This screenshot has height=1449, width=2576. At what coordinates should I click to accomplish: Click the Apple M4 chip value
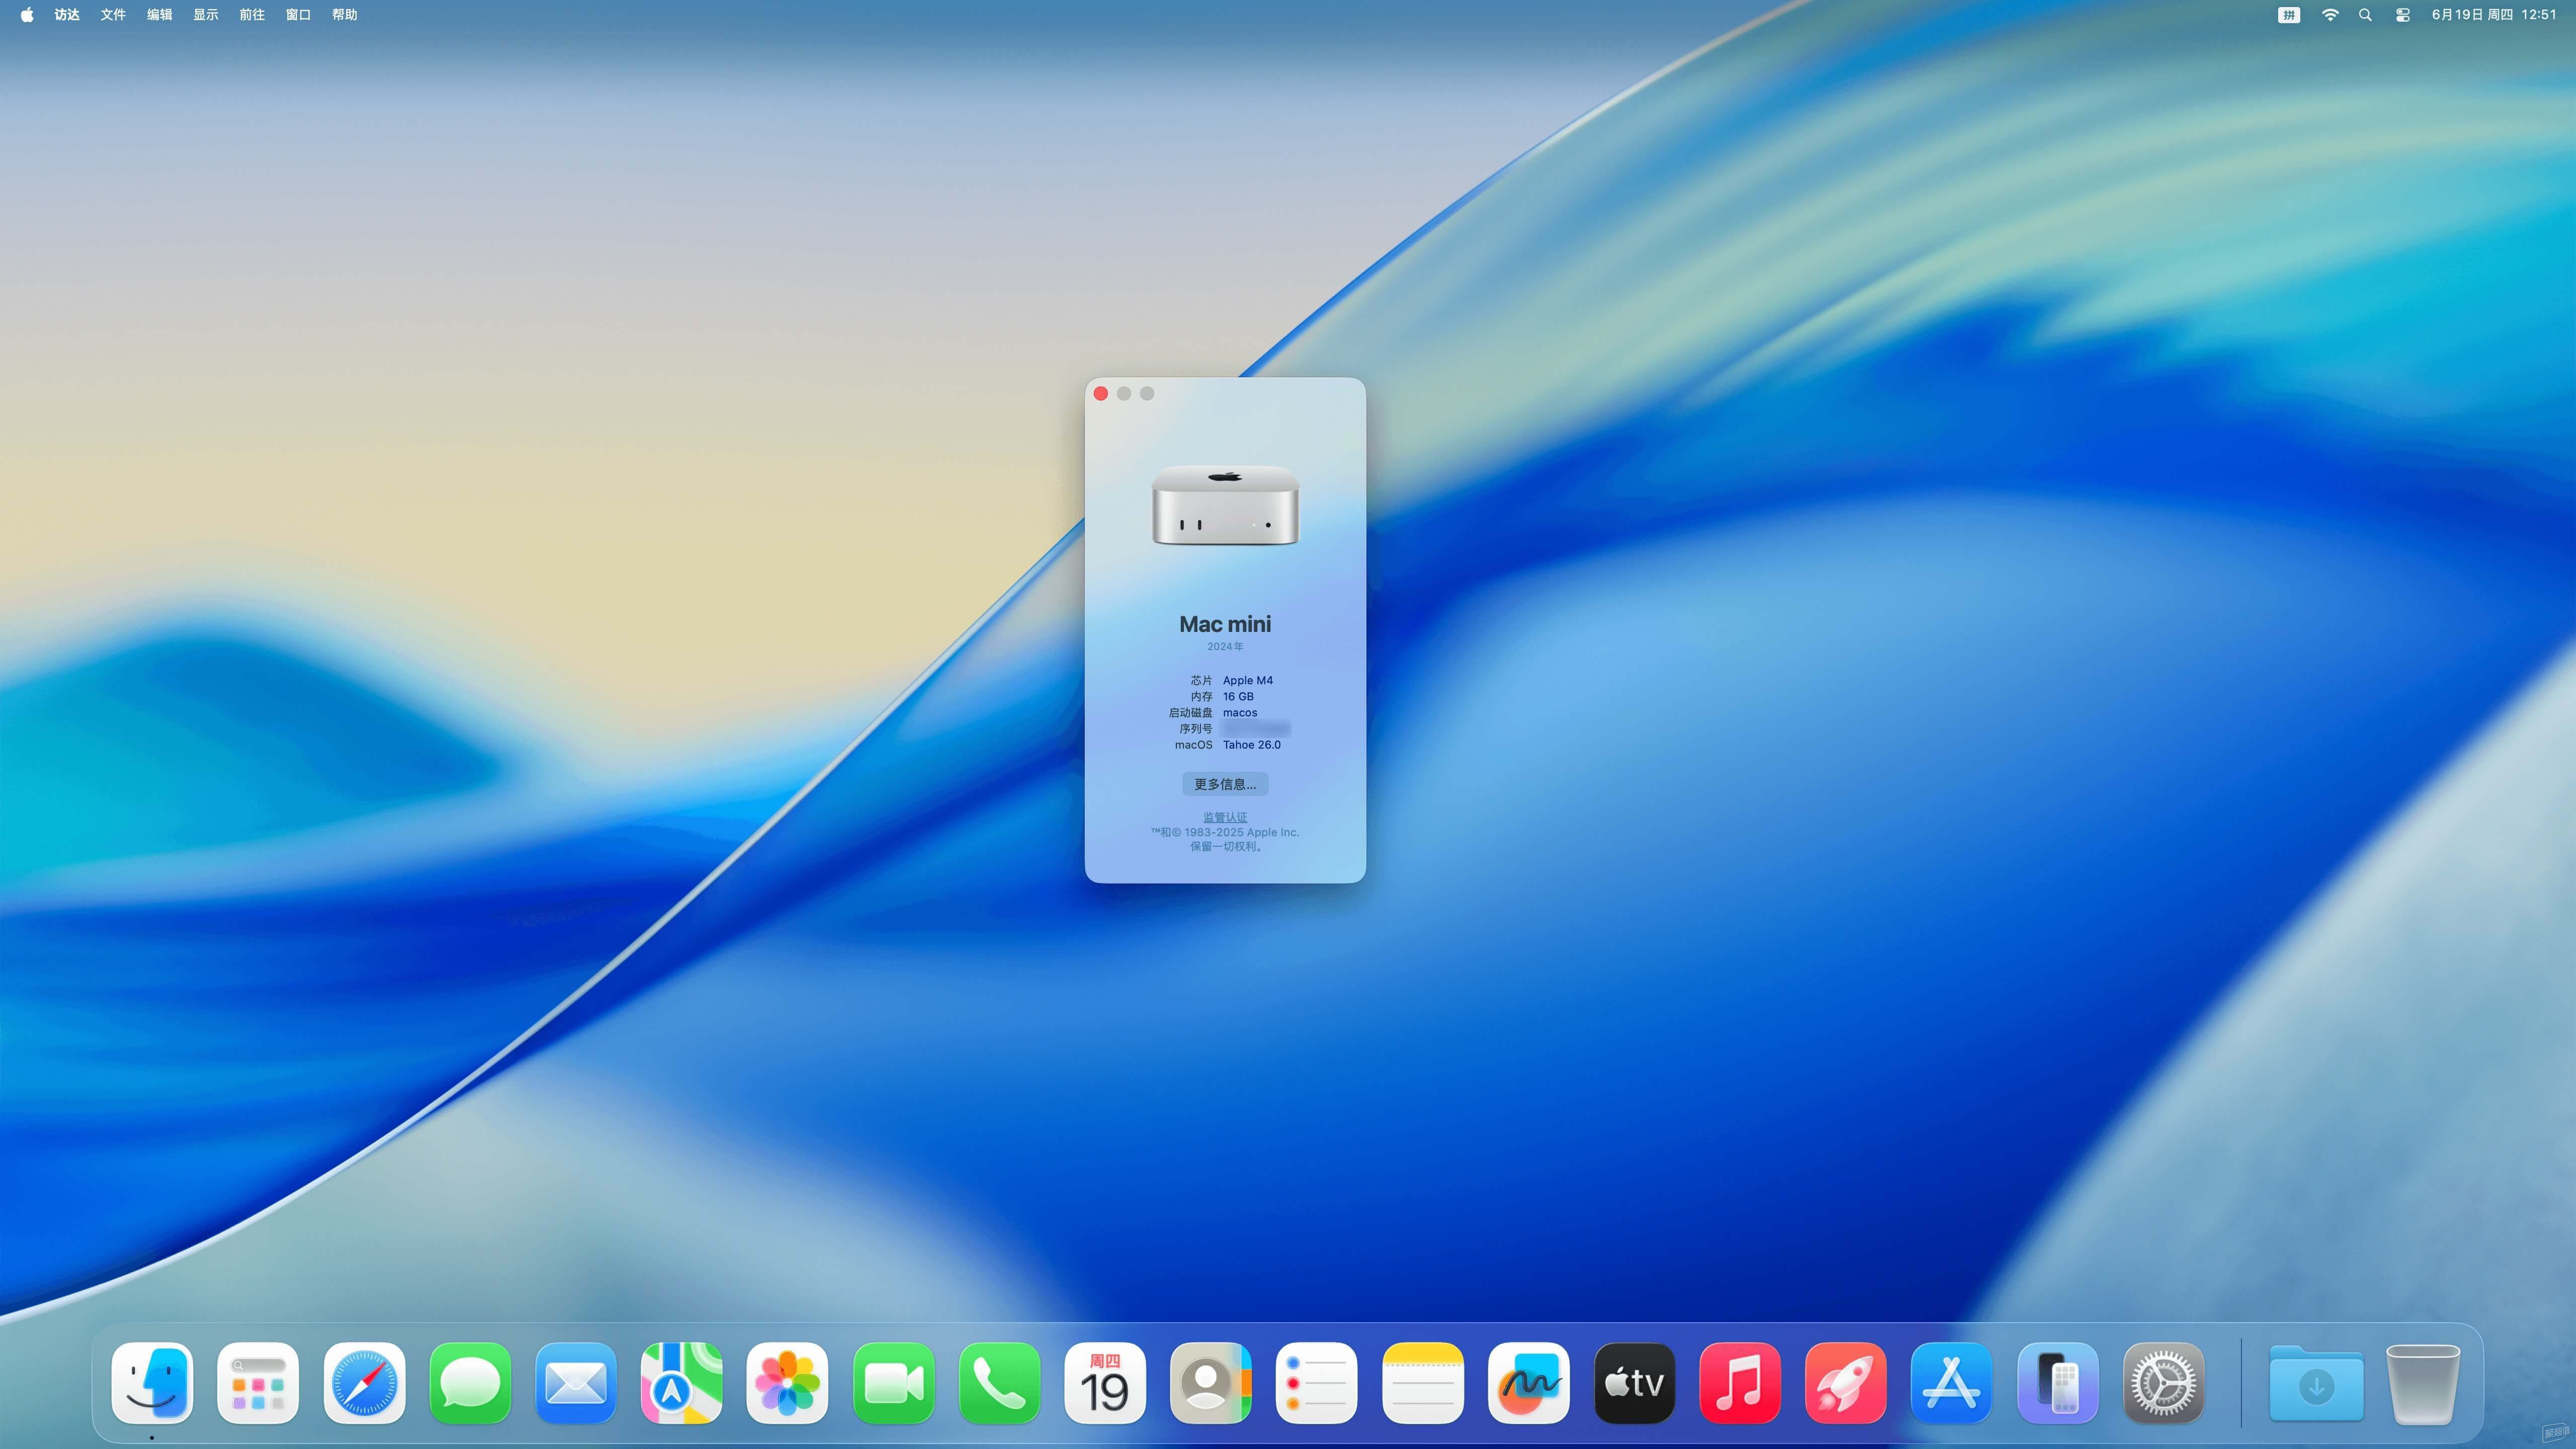(1248, 680)
